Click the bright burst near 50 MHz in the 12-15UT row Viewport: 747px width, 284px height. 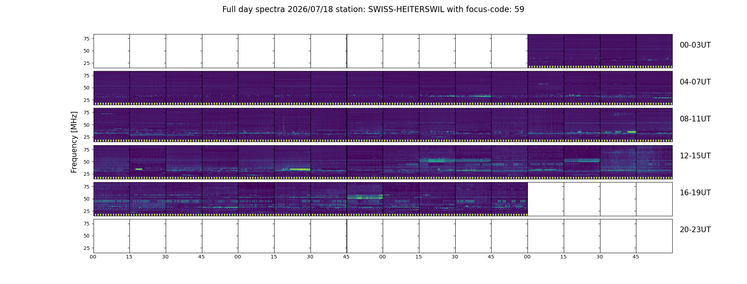tap(437, 161)
